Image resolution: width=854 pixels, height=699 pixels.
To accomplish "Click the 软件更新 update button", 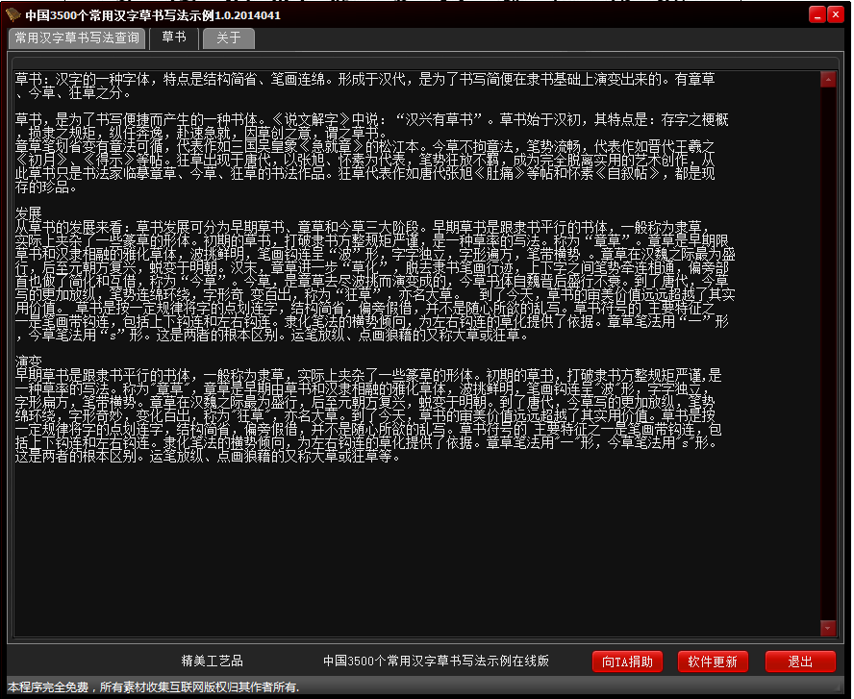I will 713,662.
